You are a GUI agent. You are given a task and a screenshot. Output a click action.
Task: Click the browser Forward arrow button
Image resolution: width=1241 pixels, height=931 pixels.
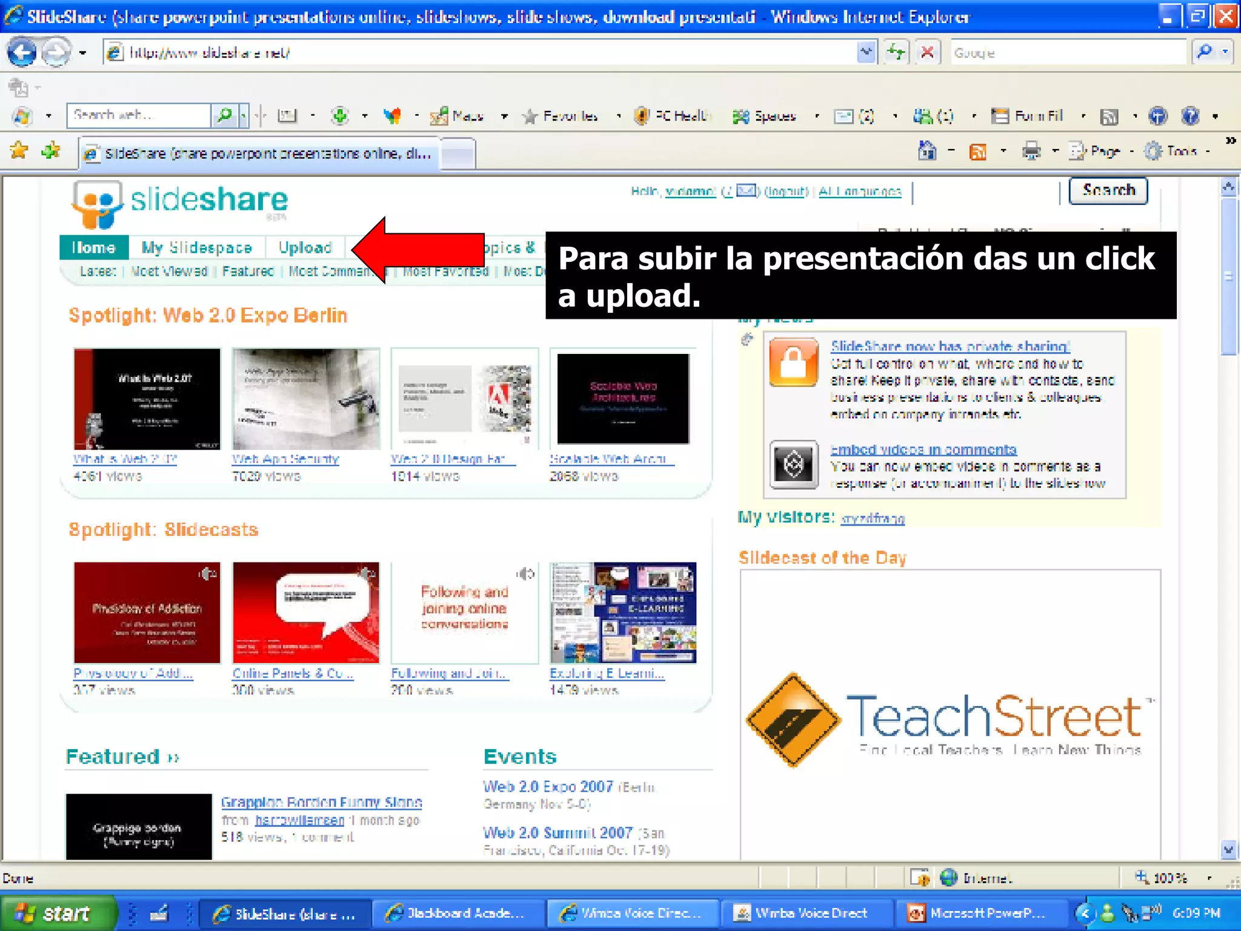[x=56, y=53]
